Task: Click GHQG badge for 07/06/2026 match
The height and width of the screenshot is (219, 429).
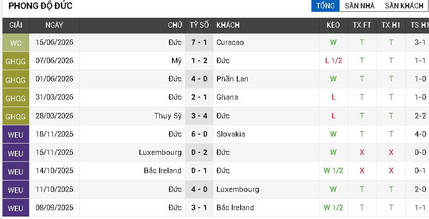Action: click(16, 61)
